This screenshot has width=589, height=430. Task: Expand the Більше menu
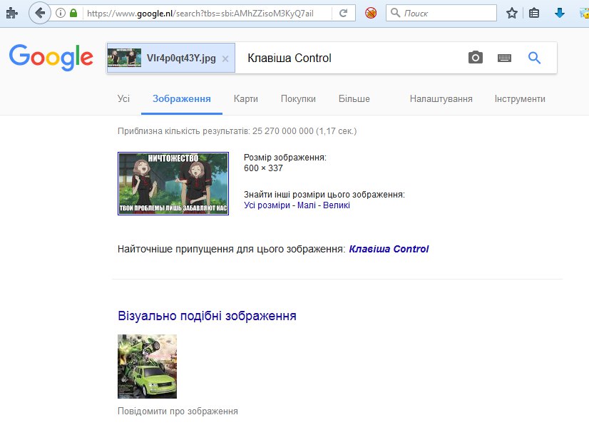(x=354, y=99)
